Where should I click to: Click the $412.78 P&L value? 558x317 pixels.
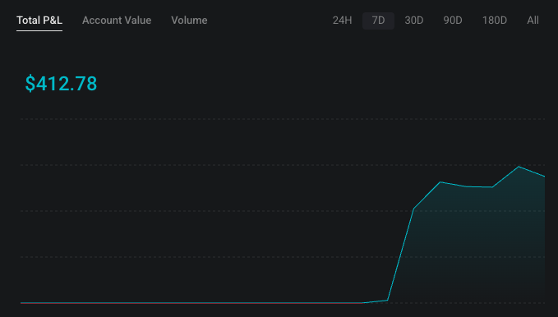(61, 84)
